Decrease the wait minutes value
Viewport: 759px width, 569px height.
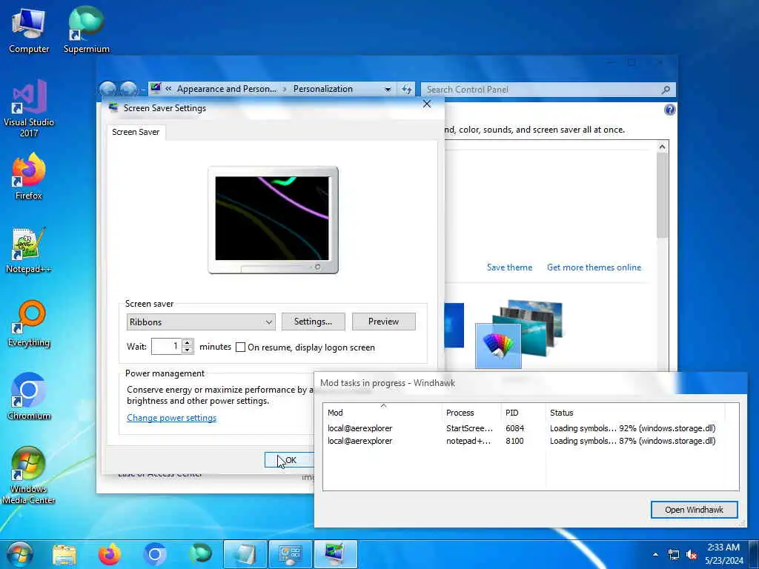tap(188, 350)
